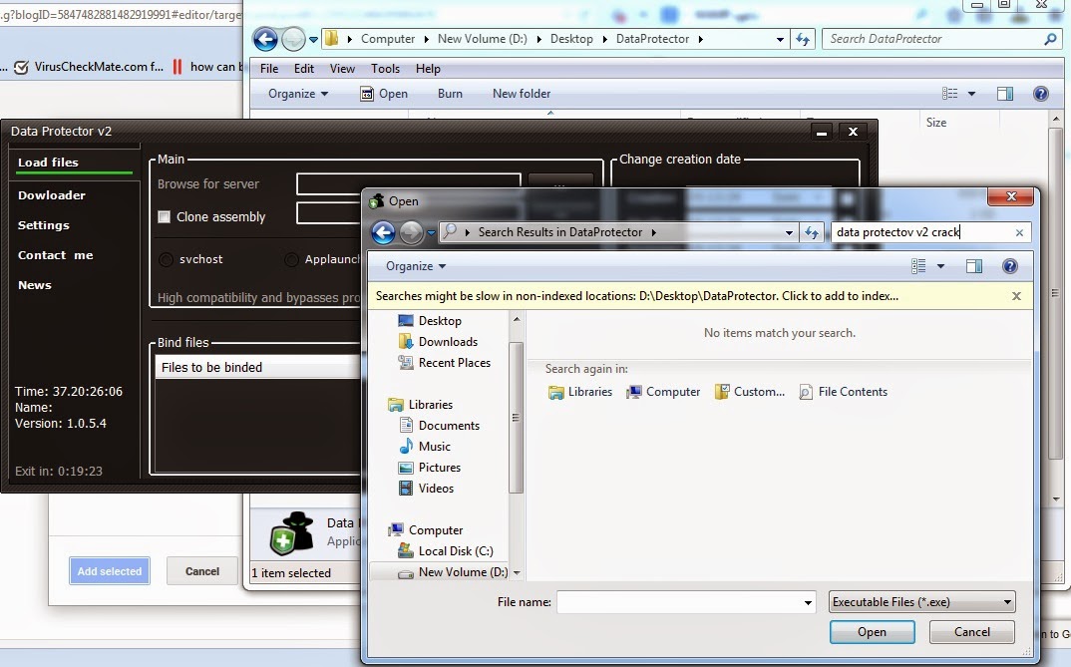Select Local Disk (C:) in navigation pane
1071x667 pixels.
pyautogui.click(x=446, y=551)
